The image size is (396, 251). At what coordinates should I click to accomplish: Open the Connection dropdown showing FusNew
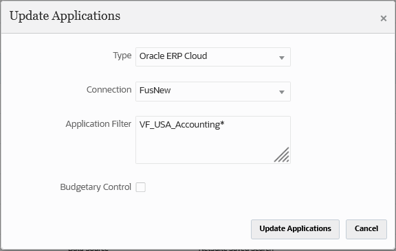coord(213,91)
